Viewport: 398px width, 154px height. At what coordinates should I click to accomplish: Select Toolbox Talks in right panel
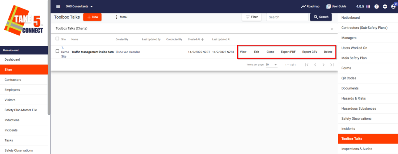point(368,139)
